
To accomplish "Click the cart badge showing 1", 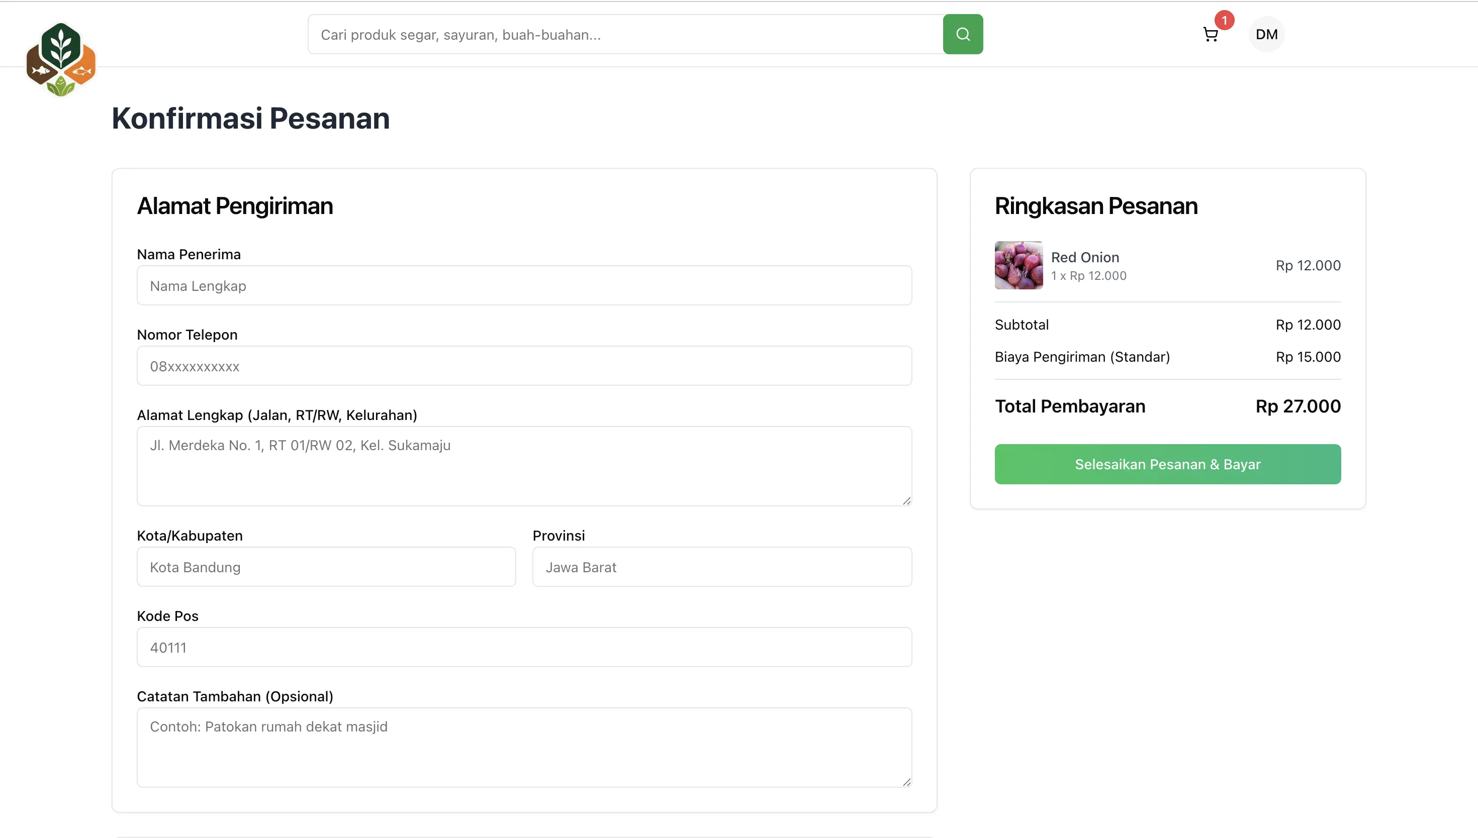I will click(x=1224, y=21).
